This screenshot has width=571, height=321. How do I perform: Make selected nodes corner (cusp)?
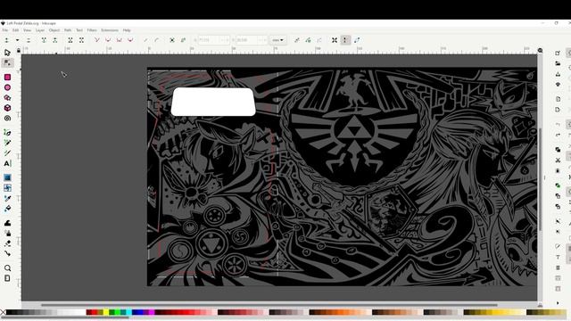pyautogui.click(x=97, y=40)
